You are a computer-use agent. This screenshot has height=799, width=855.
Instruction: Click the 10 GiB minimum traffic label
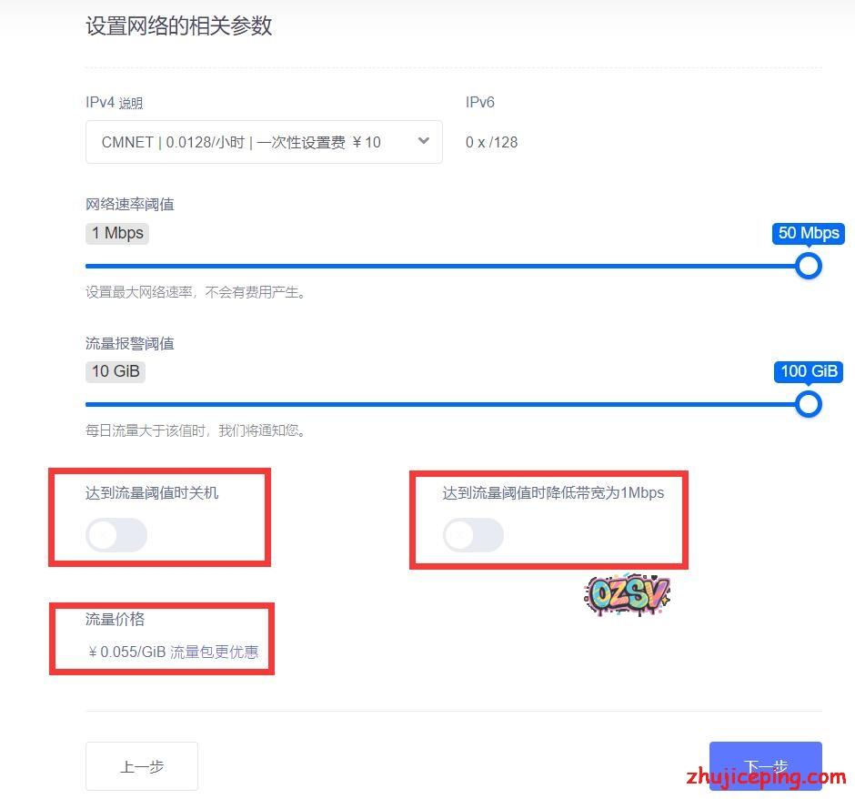point(116,371)
